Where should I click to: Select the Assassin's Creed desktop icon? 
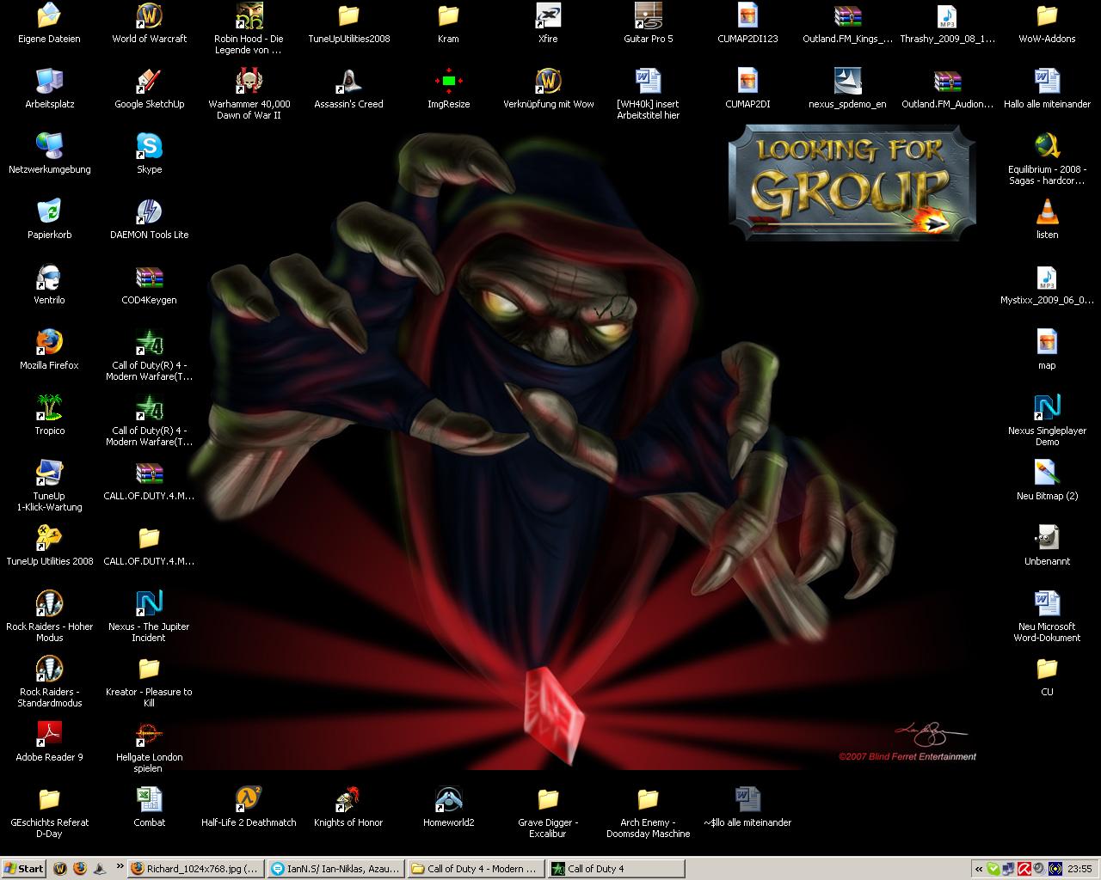point(348,82)
